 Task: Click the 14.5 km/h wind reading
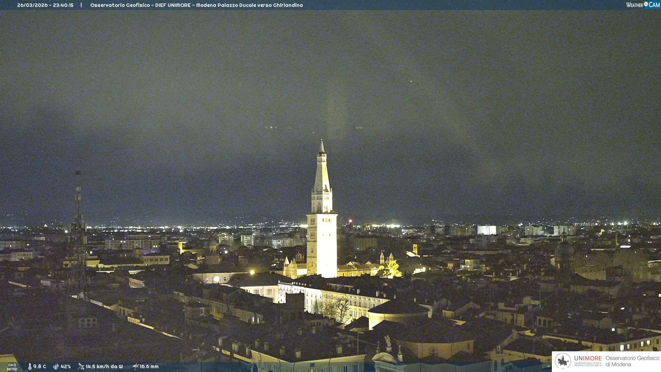[104, 366]
